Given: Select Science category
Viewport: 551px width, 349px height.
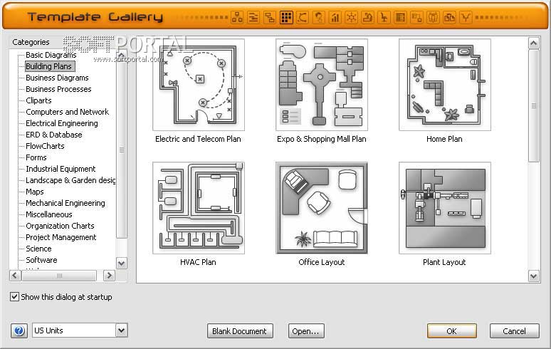Looking at the screenshot, I should tap(38, 249).
